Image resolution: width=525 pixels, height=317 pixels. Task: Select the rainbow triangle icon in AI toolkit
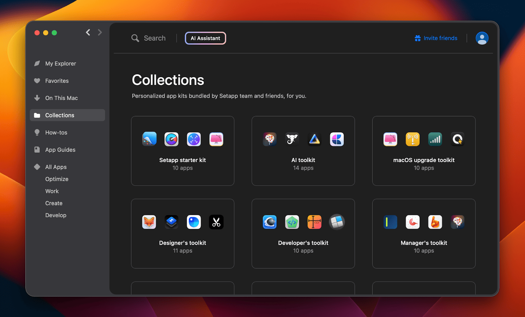[x=314, y=139]
